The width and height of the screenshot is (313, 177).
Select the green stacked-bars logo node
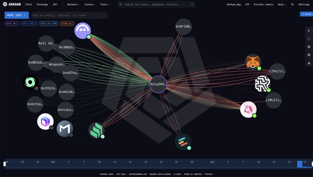[97, 130]
